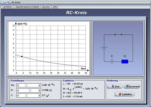The image size is (151, 107).
Task: Click the RC-Kreis window title bar
Action: [75, 2]
